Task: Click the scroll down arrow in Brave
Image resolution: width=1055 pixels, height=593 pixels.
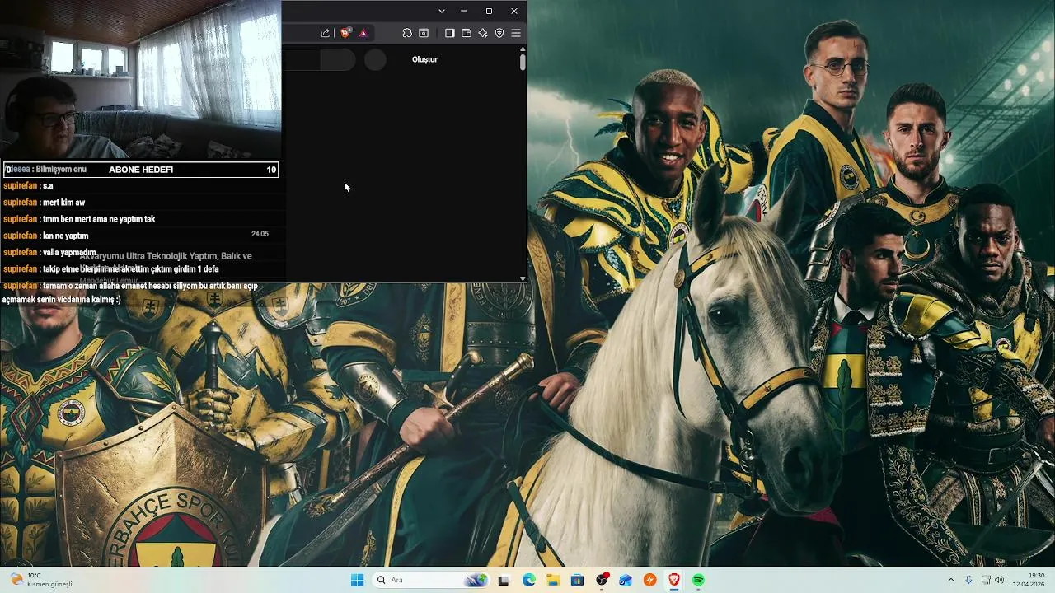Action: pyautogui.click(x=523, y=278)
